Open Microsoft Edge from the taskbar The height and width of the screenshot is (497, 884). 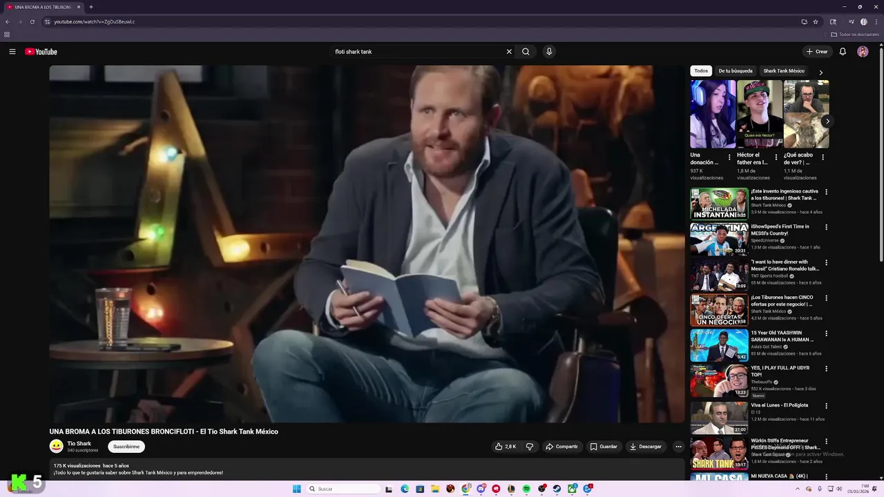pos(405,489)
